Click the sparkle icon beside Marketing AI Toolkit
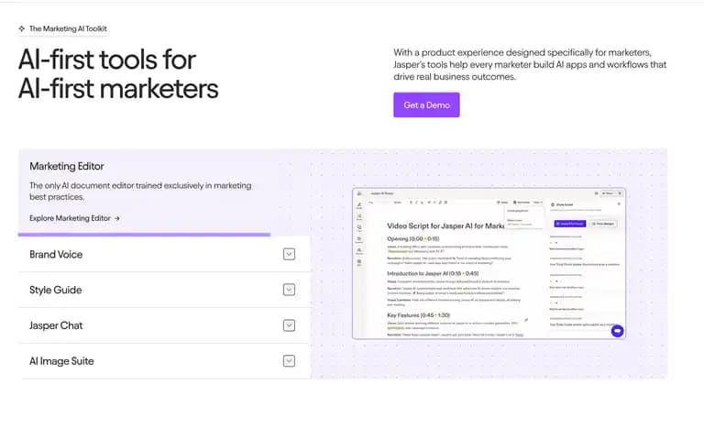Viewport: 704px width, 440px height. tap(22, 28)
